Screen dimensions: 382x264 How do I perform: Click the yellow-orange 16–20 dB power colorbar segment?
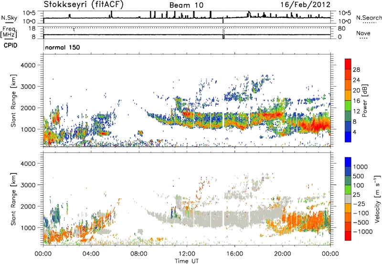coord(348,95)
